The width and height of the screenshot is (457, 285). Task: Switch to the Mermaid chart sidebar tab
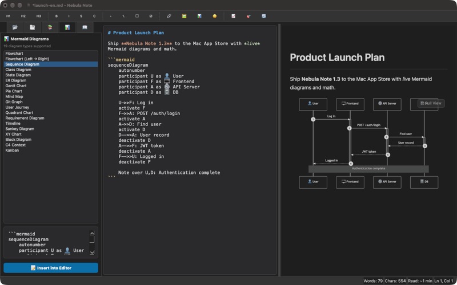(x=67, y=27)
